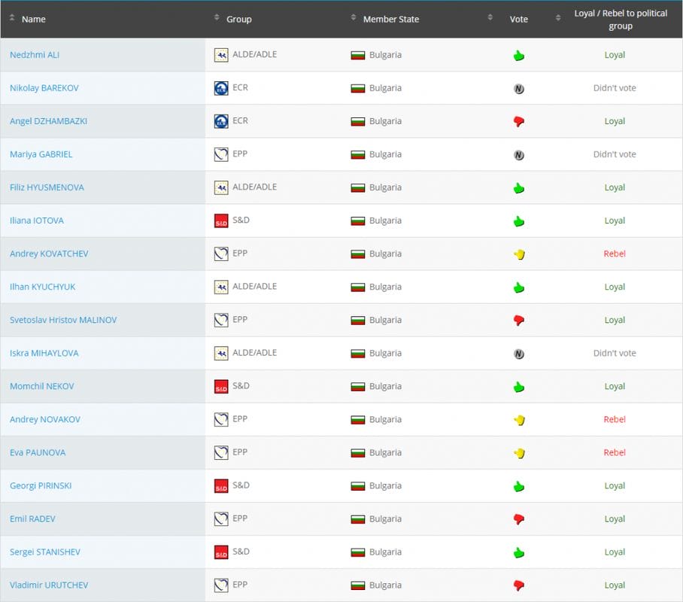
Task: Click the EPP logo in Mariya GABRIEL's row
Action: pyautogui.click(x=221, y=154)
